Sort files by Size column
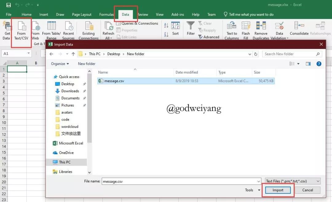This screenshot has width=332, height=202. tap(257, 73)
